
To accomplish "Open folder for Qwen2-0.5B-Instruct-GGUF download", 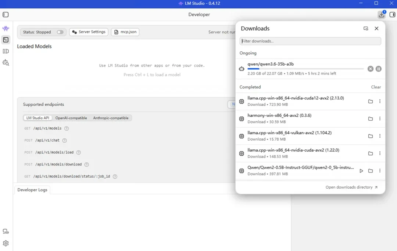I will pyautogui.click(x=371, y=171).
